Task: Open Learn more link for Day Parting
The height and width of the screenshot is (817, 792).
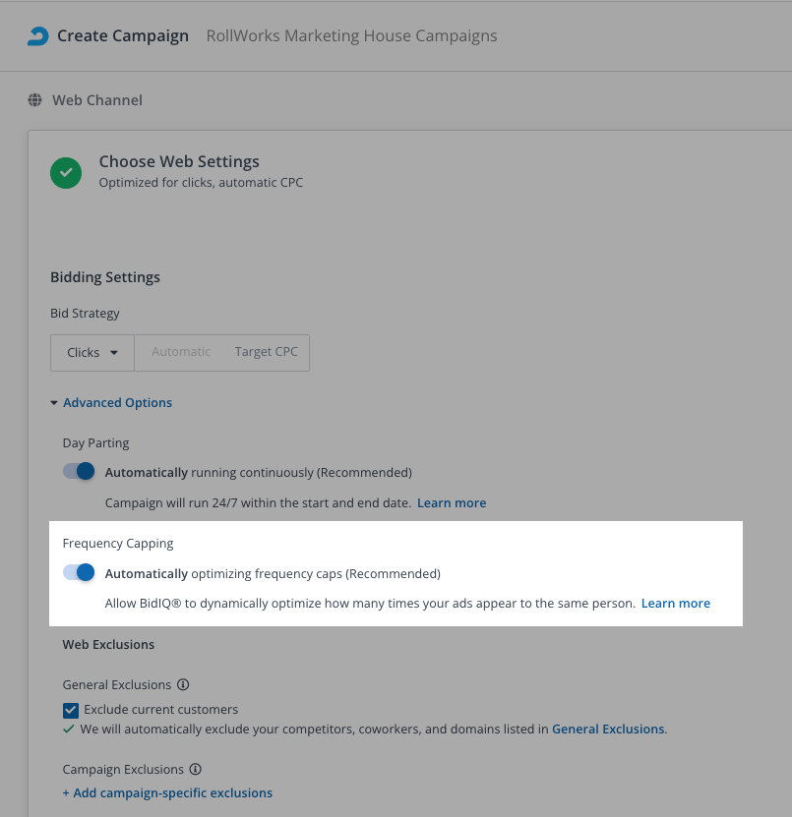Action: [452, 503]
